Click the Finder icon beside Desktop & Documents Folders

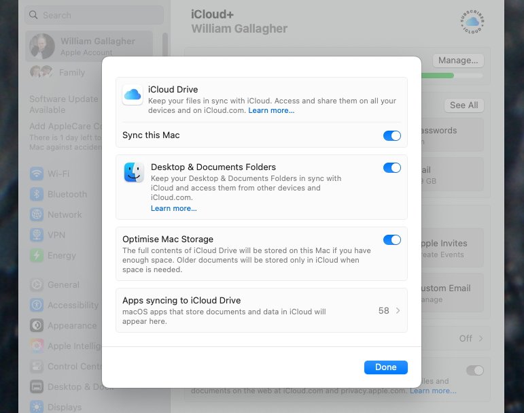[134, 172]
